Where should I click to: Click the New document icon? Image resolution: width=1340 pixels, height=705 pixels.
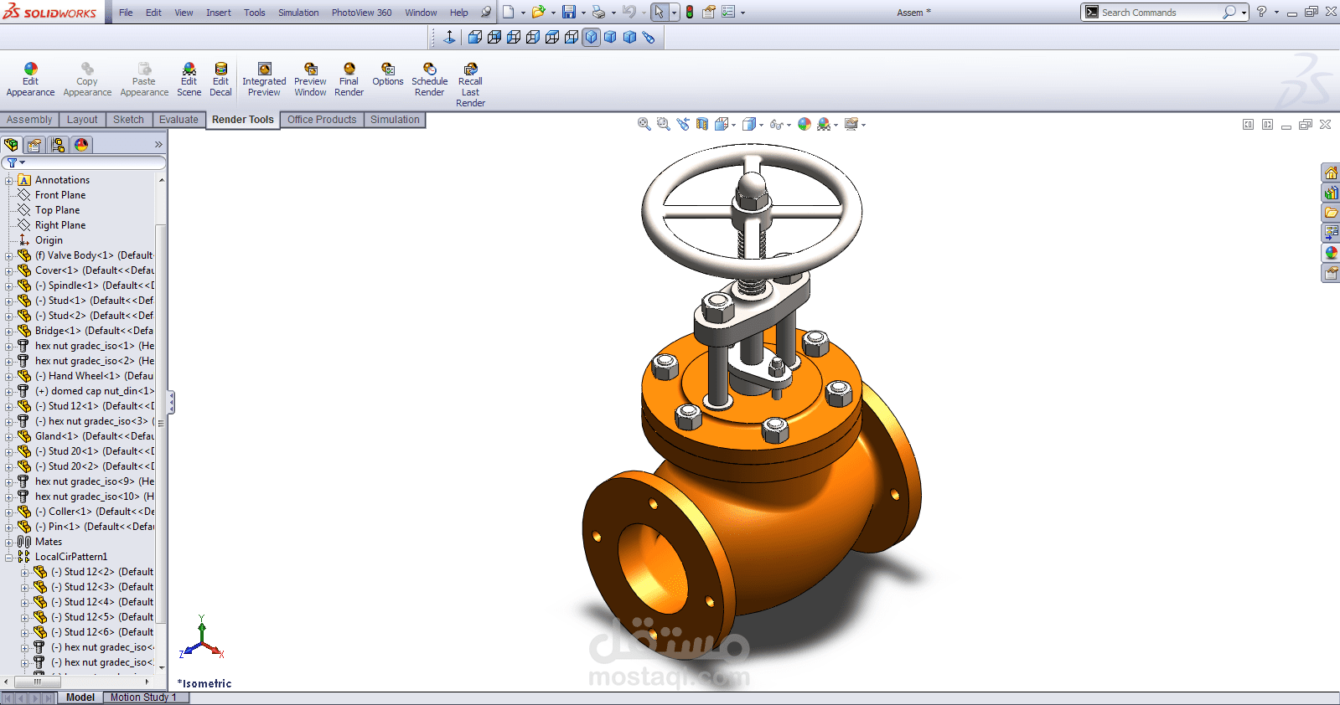(508, 12)
